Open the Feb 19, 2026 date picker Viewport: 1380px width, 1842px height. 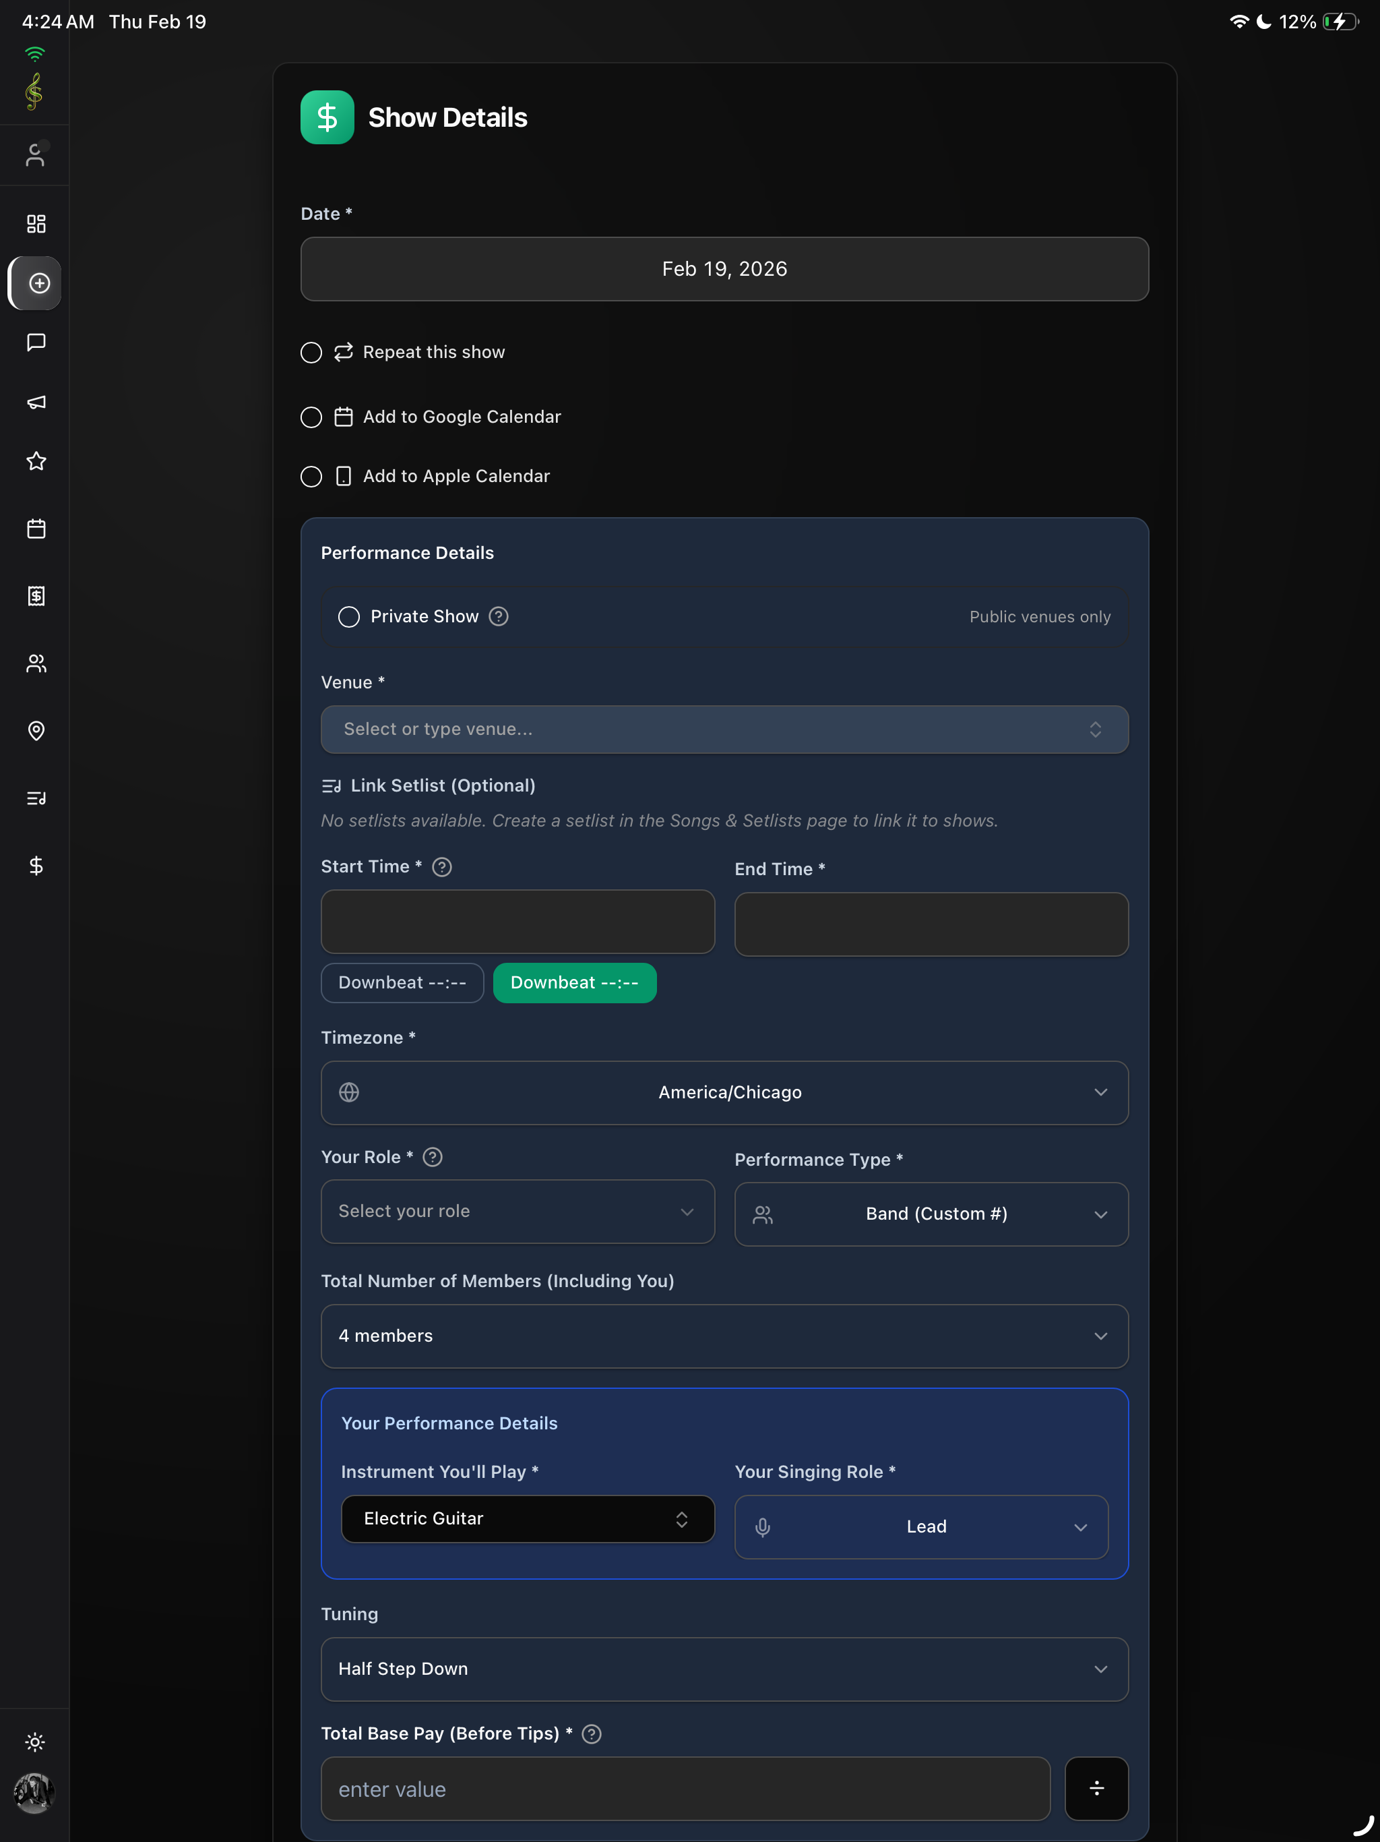(x=724, y=269)
